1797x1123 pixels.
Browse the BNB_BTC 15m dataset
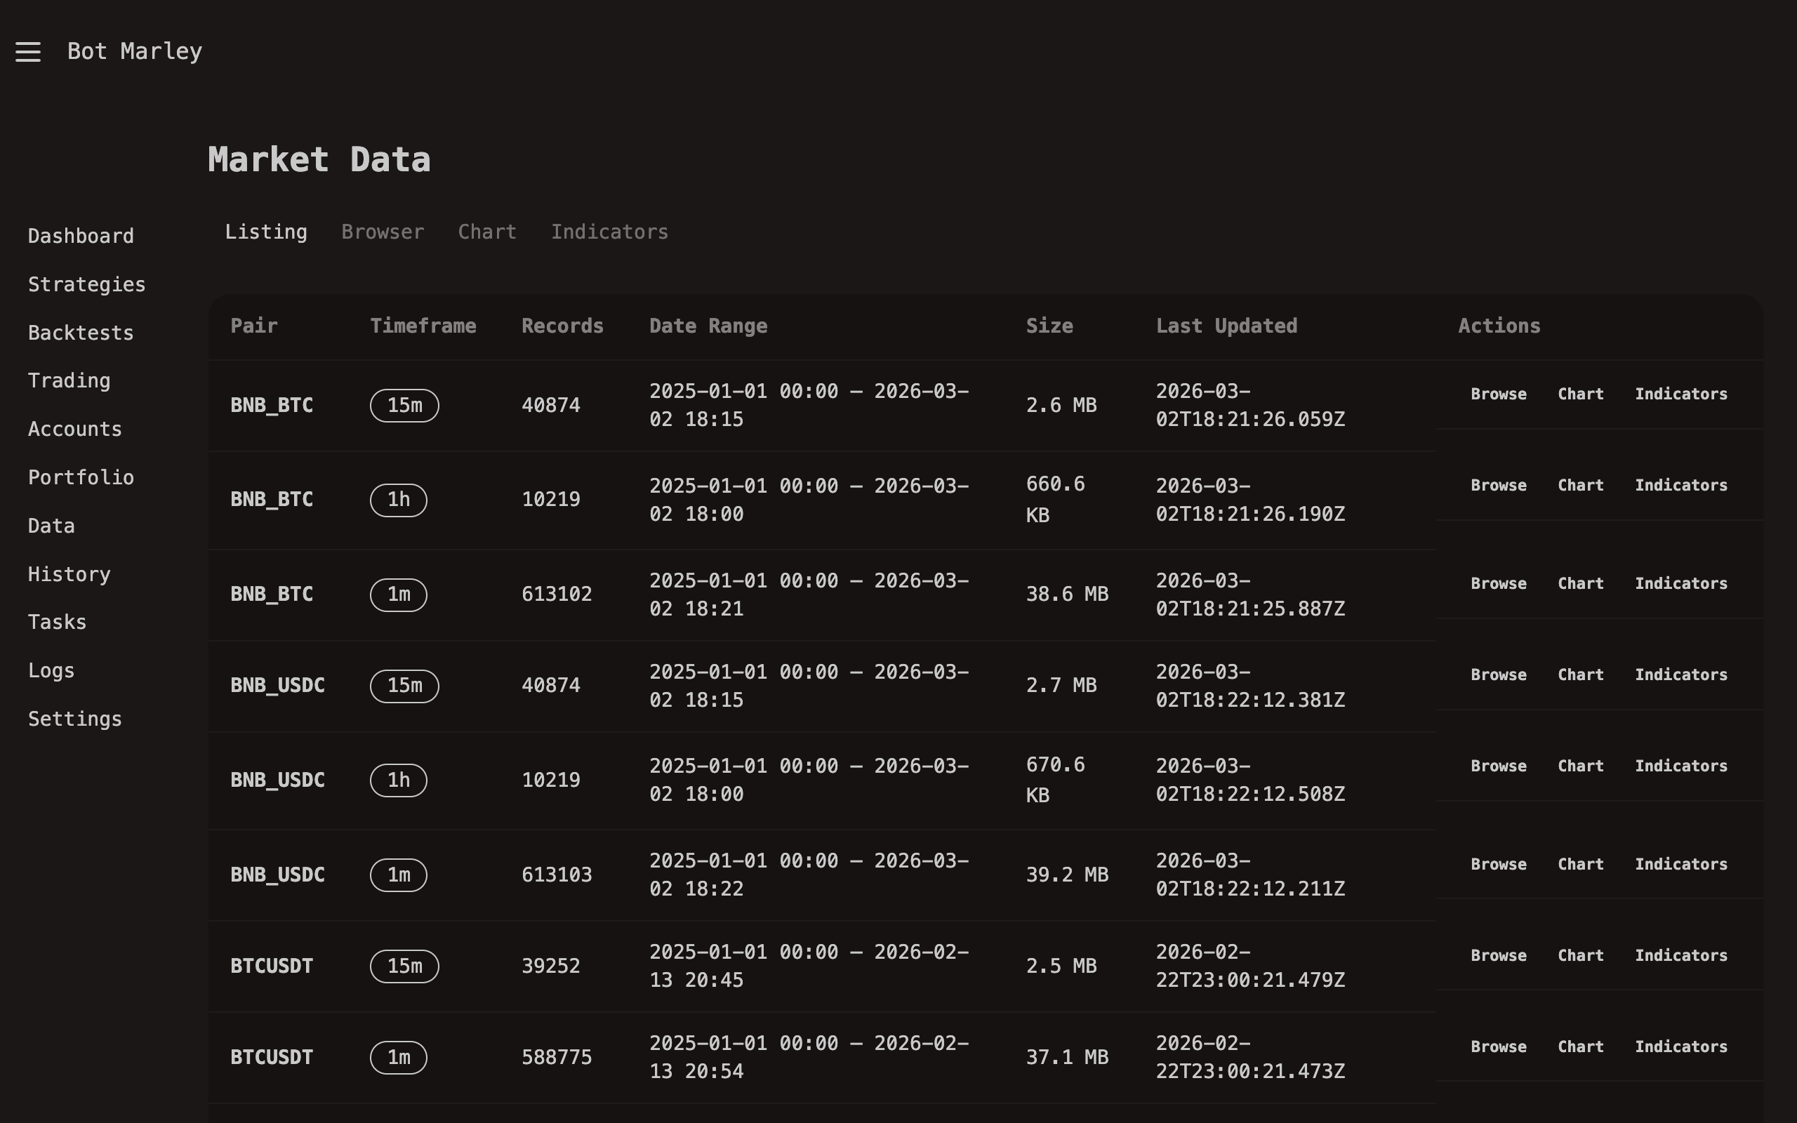click(1498, 394)
